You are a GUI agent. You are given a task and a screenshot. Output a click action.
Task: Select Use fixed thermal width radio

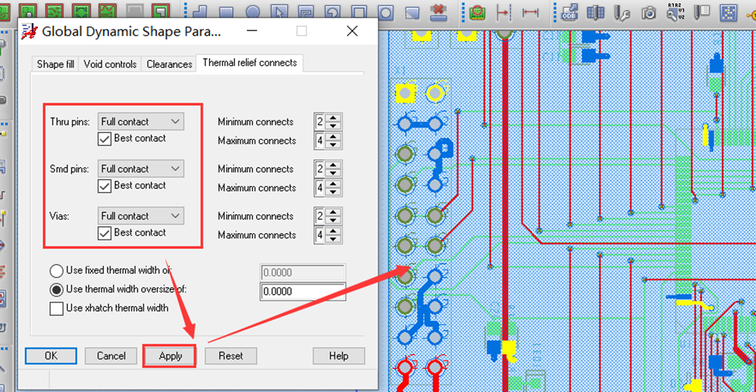pos(56,271)
